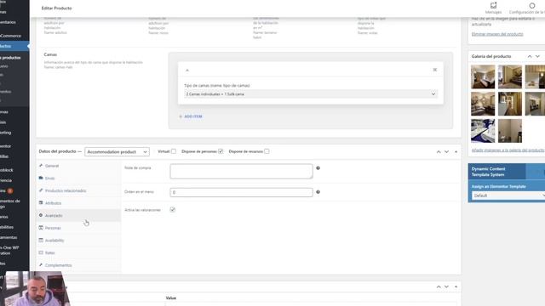The height and width of the screenshot is (306, 545).
Task: Open the Tipo de camas dropdown
Action: [x=310, y=94]
